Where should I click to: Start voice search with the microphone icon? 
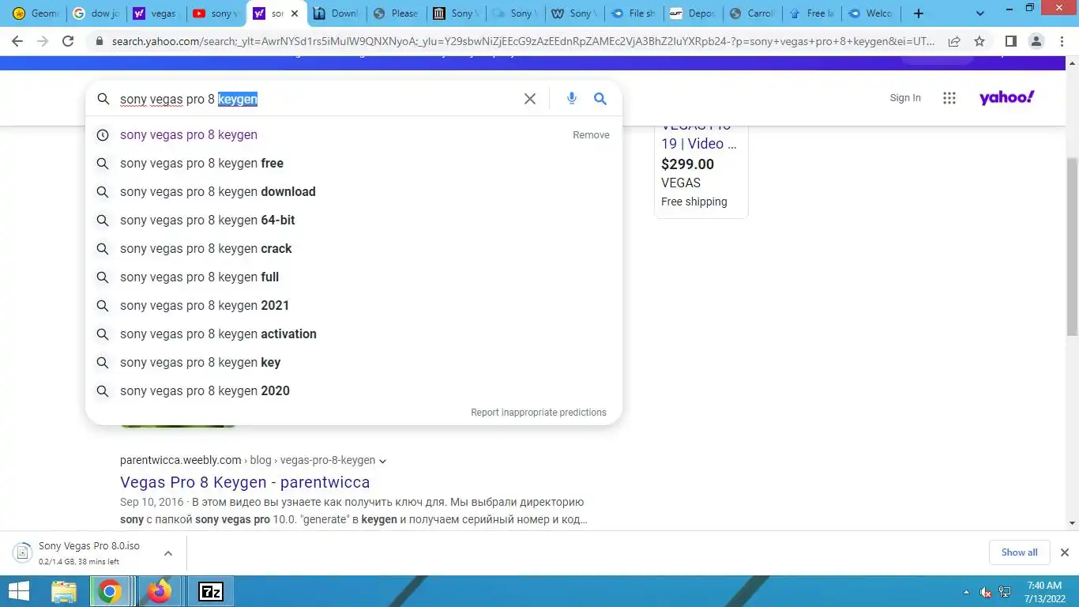tap(572, 99)
